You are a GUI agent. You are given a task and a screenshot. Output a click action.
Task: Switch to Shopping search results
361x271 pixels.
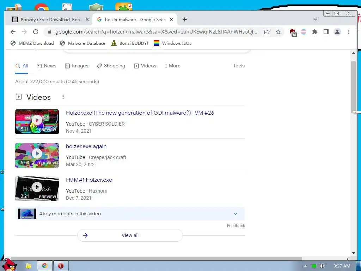click(111, 66)
